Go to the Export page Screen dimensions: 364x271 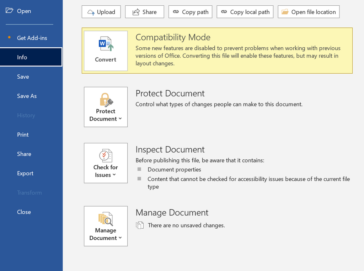click(31, 173)
